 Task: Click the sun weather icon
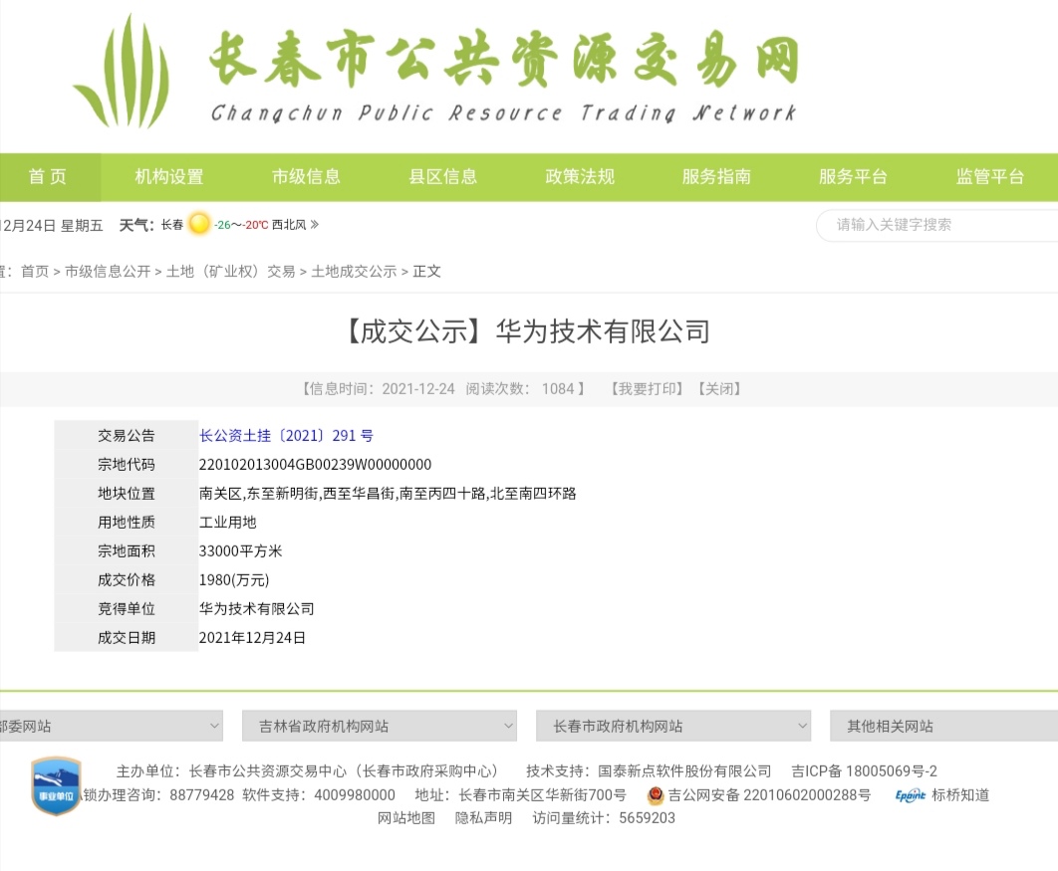click(x=200, y=225)
